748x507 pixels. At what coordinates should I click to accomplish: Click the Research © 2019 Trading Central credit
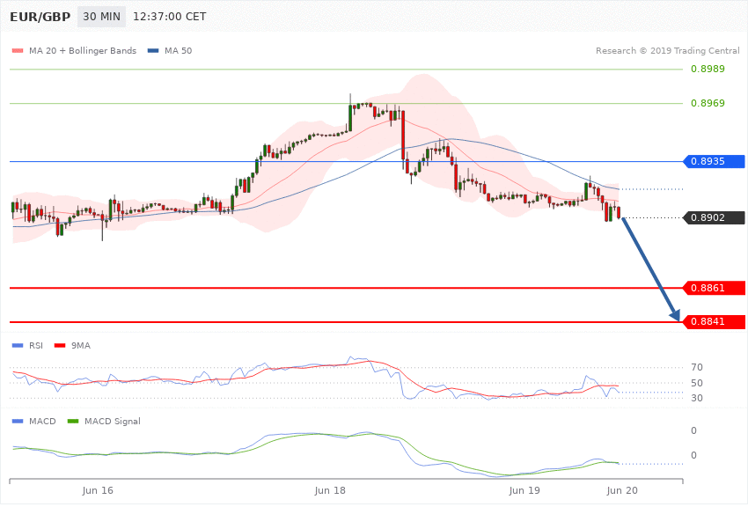(667, 50)
